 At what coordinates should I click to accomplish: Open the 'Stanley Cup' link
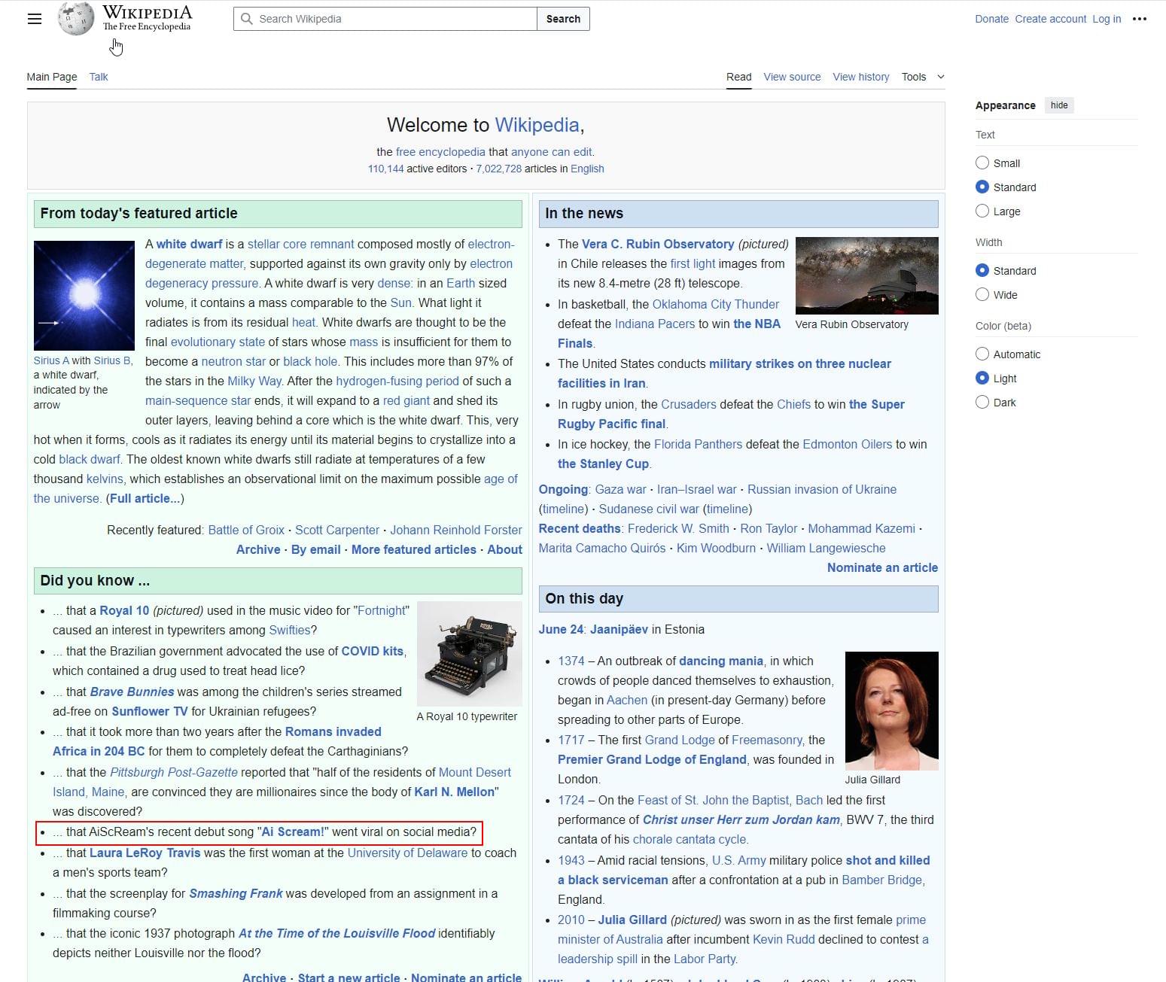(603, 464)
